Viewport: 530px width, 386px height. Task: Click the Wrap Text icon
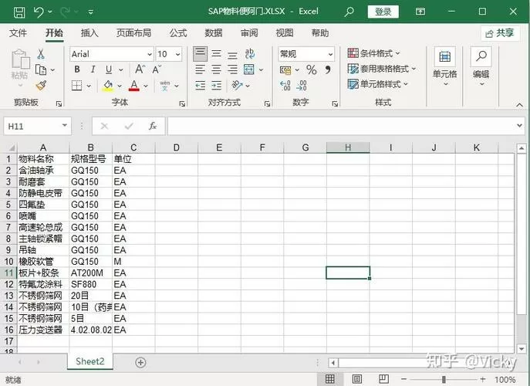[x=250, y=54]
